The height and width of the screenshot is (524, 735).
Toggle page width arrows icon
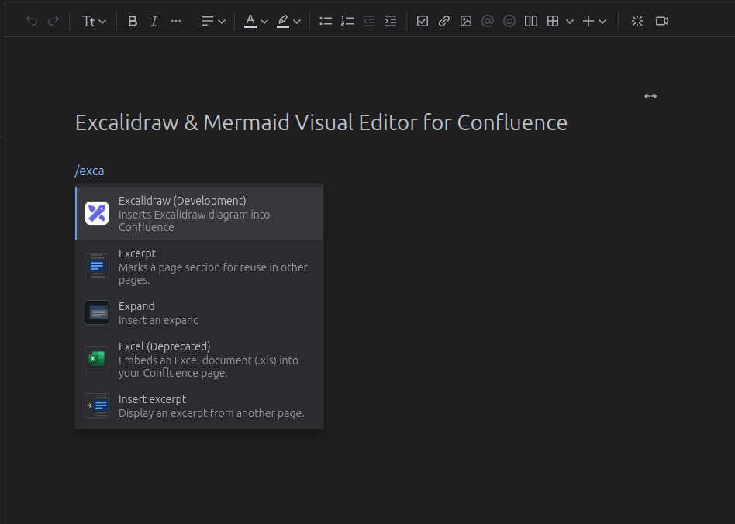[650, 96]
